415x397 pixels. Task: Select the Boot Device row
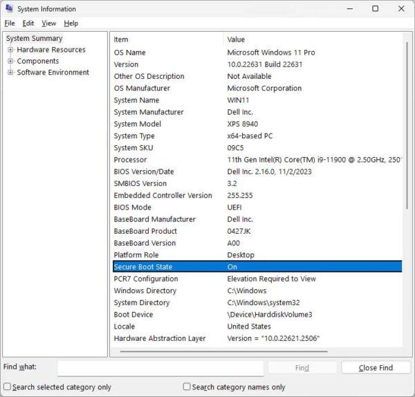coord(257,315)
